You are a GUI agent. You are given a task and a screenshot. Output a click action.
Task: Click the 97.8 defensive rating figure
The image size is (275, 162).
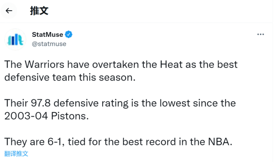[41, 103]
